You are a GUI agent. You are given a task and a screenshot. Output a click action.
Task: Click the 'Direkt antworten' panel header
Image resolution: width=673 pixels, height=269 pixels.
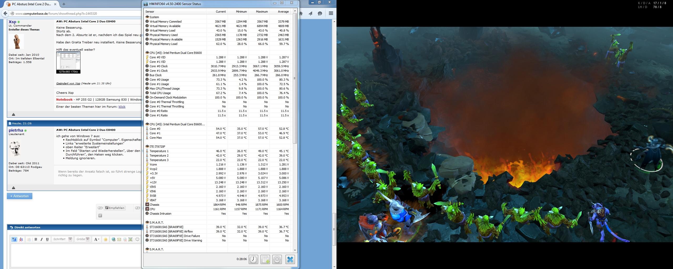(74, 227)
